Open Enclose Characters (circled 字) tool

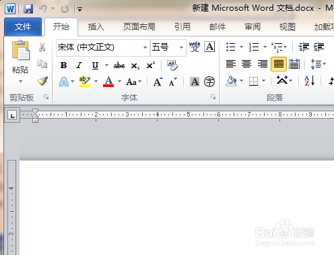[209, 82]
